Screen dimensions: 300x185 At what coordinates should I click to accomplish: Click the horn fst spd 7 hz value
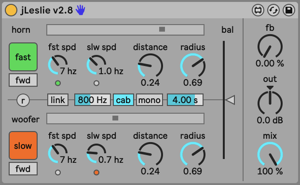(68, 71)
